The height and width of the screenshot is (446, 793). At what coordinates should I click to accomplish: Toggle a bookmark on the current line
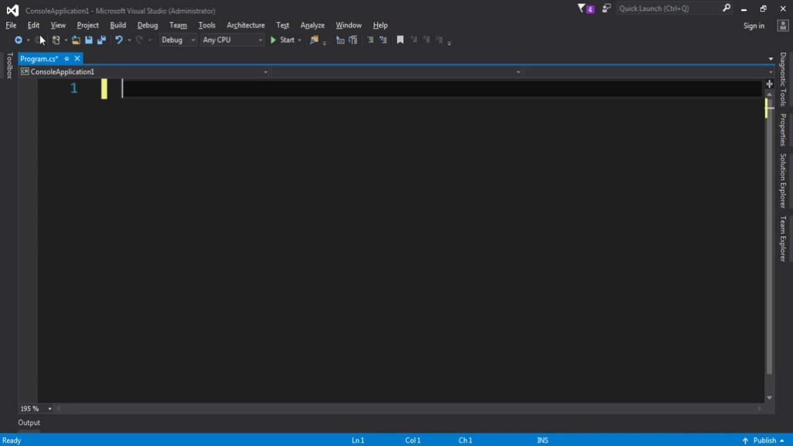[x=400, y=40]
